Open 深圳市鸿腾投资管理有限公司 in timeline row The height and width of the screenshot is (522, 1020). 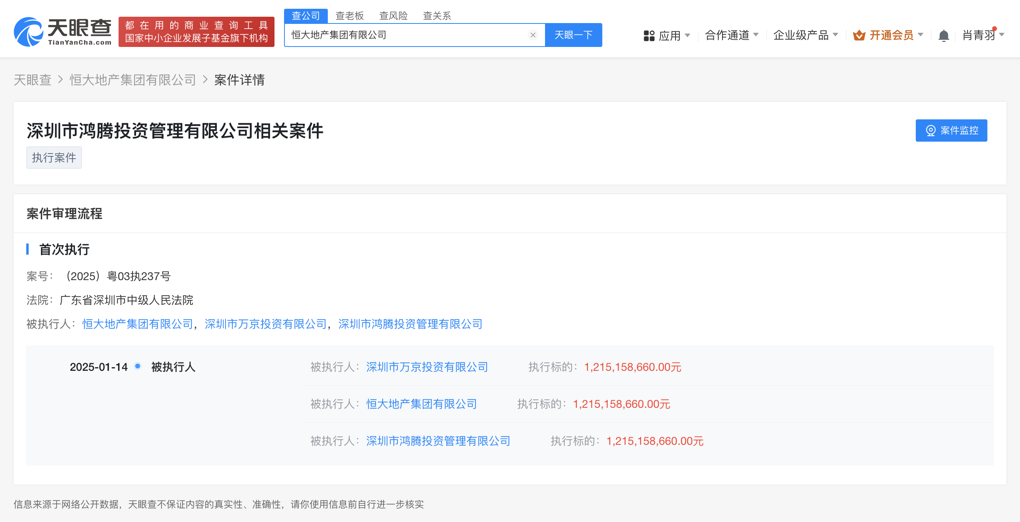pos(438,441)
